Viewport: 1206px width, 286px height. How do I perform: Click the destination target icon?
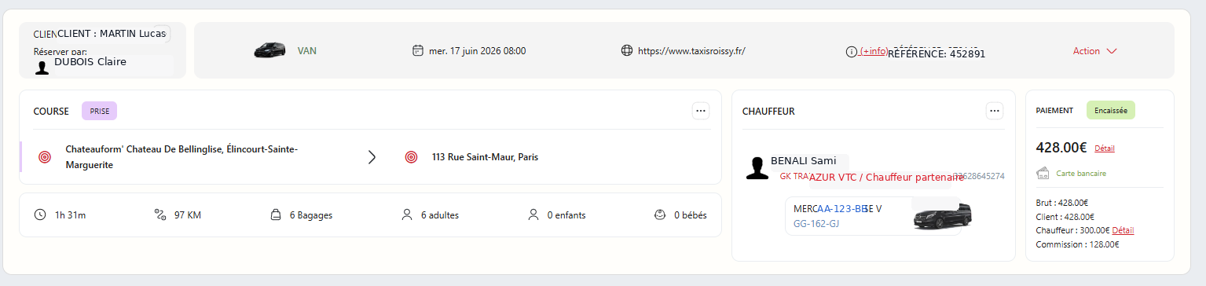(x=411, y=157)
